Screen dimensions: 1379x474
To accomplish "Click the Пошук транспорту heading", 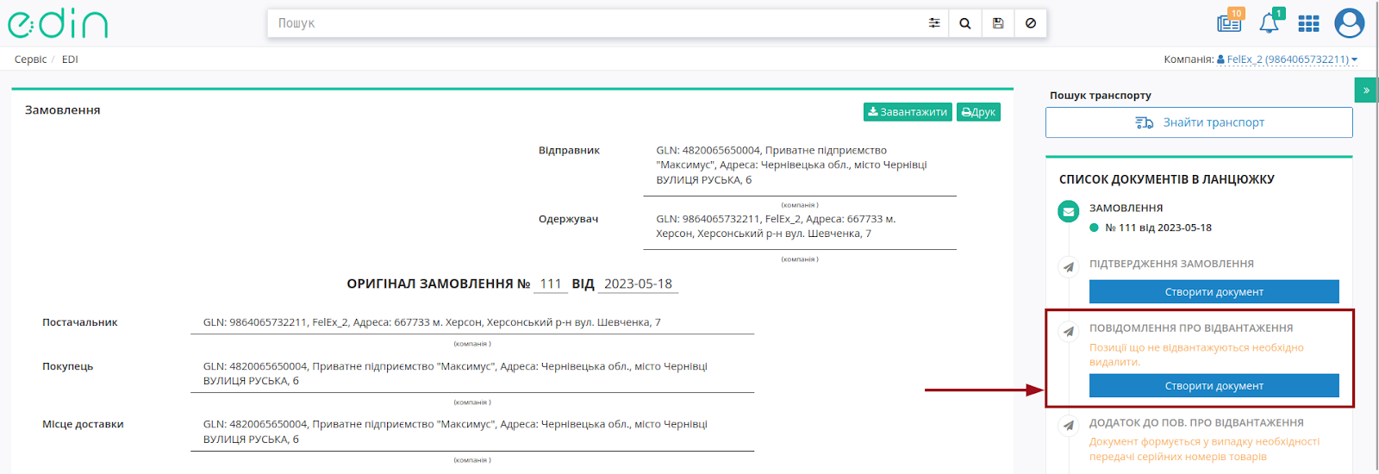I will tap(1100, 96).
